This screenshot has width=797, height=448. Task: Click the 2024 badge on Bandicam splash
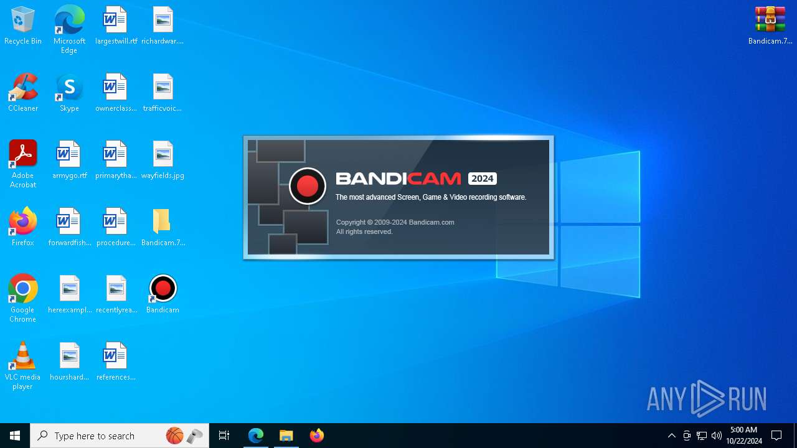pyautogui.click(x=483, y=179)
